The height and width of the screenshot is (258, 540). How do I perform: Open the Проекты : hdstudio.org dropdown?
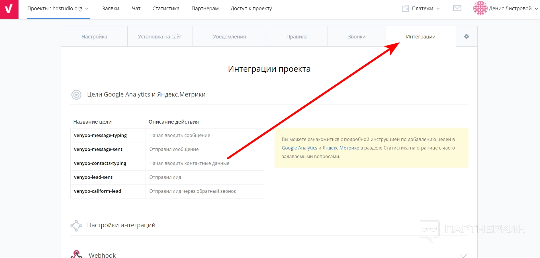click(58, 9)
